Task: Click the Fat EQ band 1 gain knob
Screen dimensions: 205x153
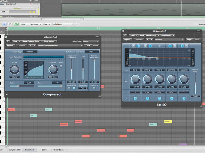Action: 135,79
